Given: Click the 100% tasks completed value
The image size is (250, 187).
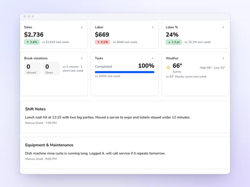Looking at the screenshot, I should pyautogui.click(x=146, y=66).
